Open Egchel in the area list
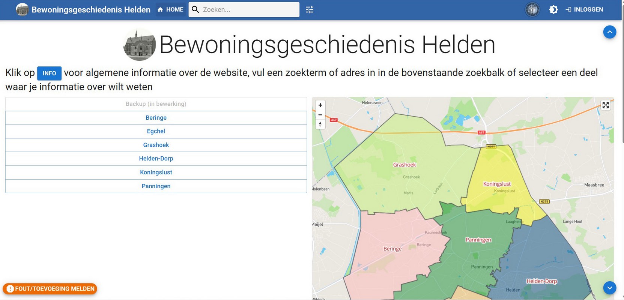This screenshot has width=624, height=300. pos(156,131)
